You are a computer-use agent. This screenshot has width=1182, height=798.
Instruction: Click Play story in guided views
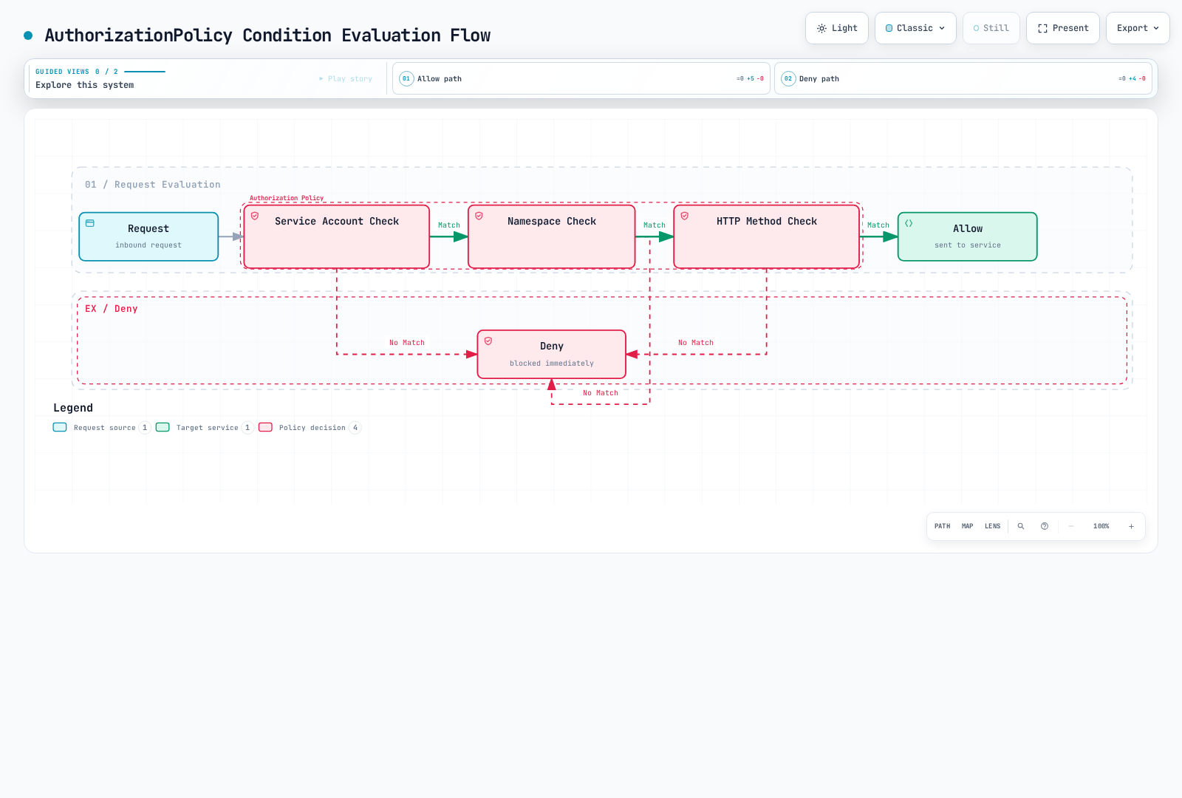click(x=346, y=78)
